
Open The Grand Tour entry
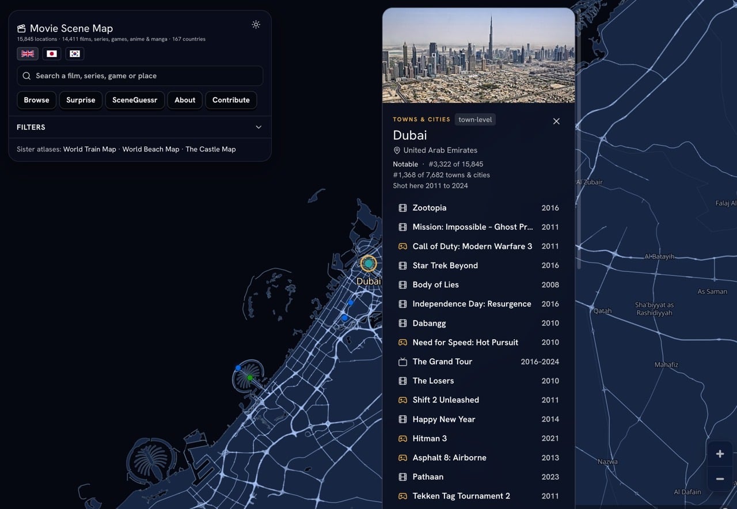click(478, 362)
